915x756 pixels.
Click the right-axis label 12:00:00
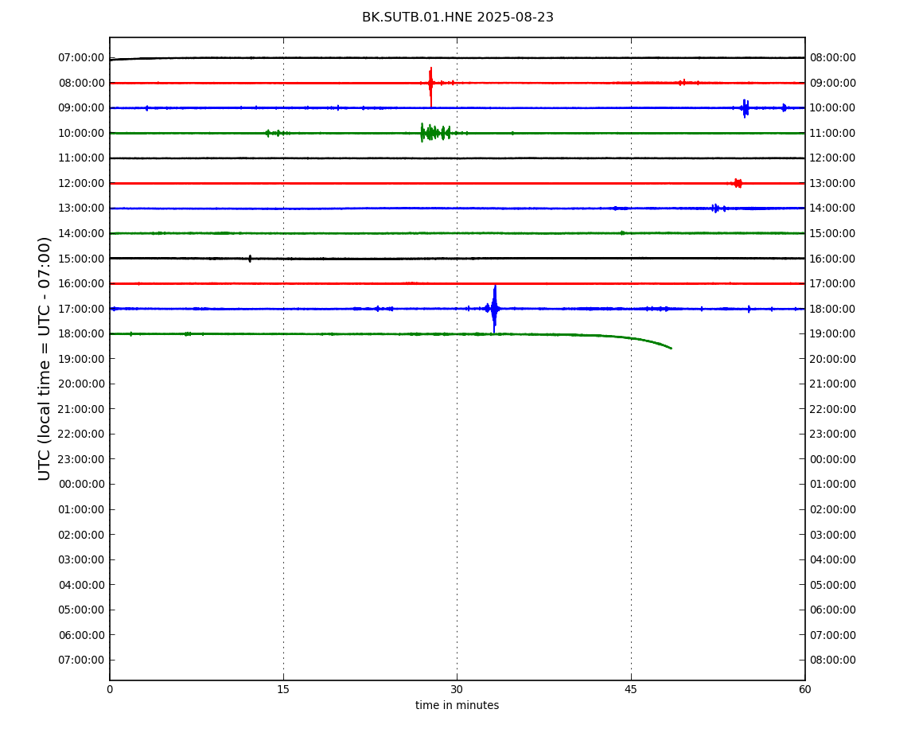point(833,158)
